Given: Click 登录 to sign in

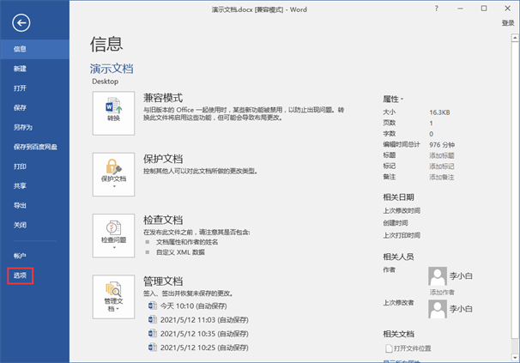Looking at the screenshot, I should coord(507,23).
